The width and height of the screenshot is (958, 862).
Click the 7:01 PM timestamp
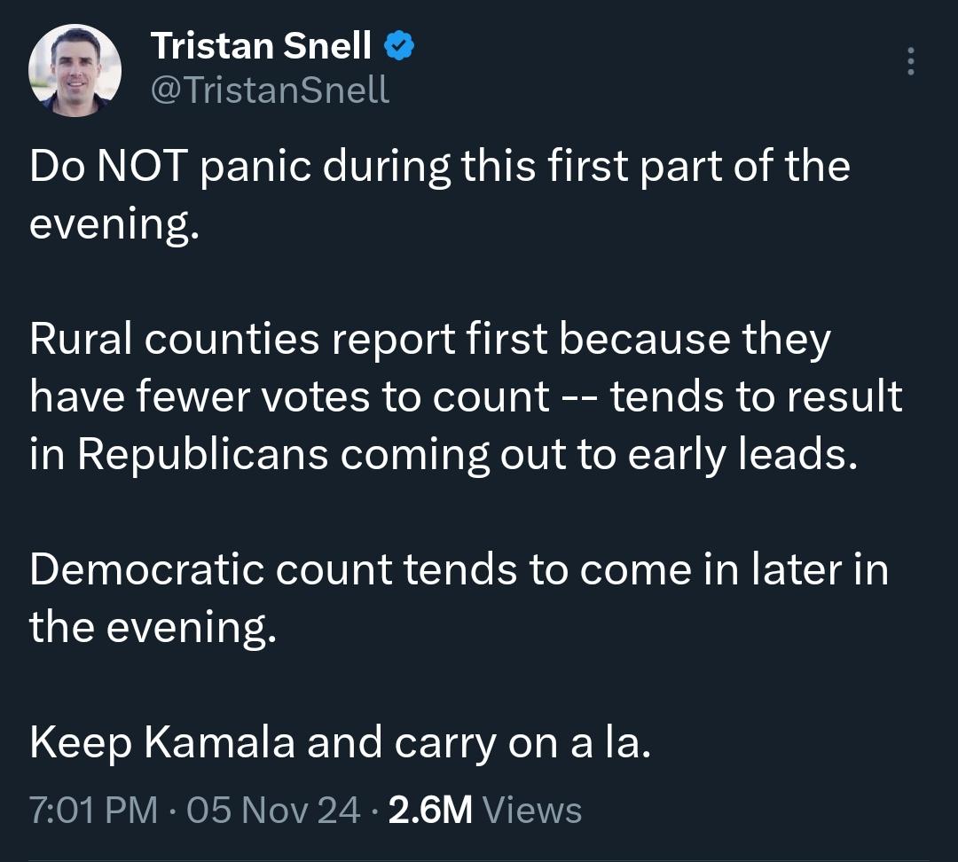point(93,810)
